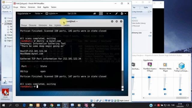
Task: Open terminal Ara menu
Action: [51, 25]
